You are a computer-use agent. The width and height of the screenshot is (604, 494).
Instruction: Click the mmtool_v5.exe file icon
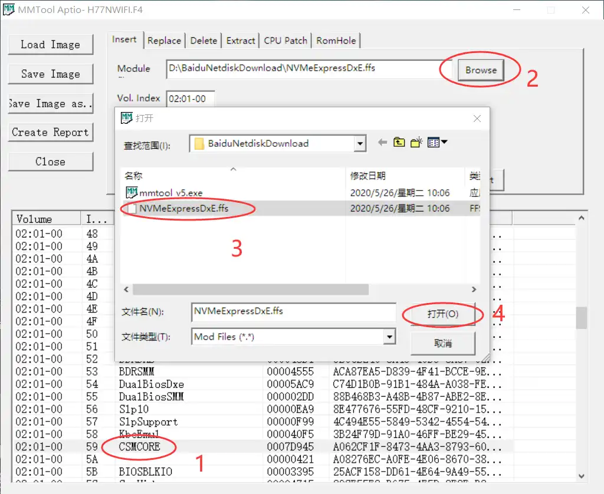(131, 192)
